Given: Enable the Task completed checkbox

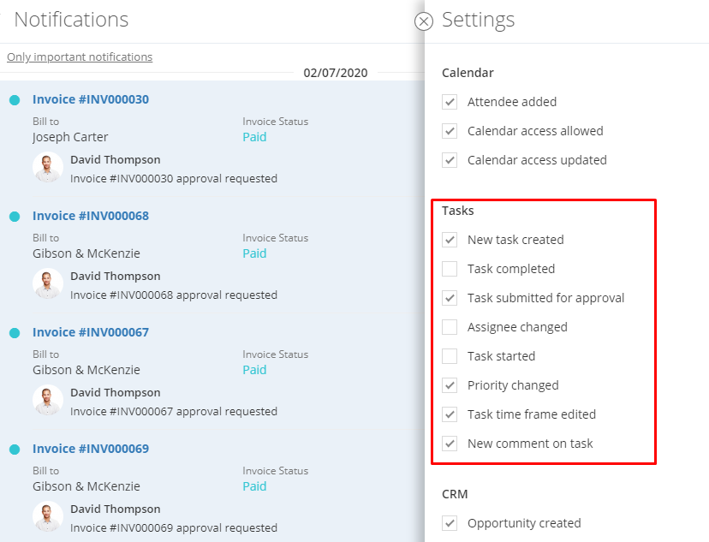Looking at the screenshot, I should pyautogui.click(x=450, y=269).
